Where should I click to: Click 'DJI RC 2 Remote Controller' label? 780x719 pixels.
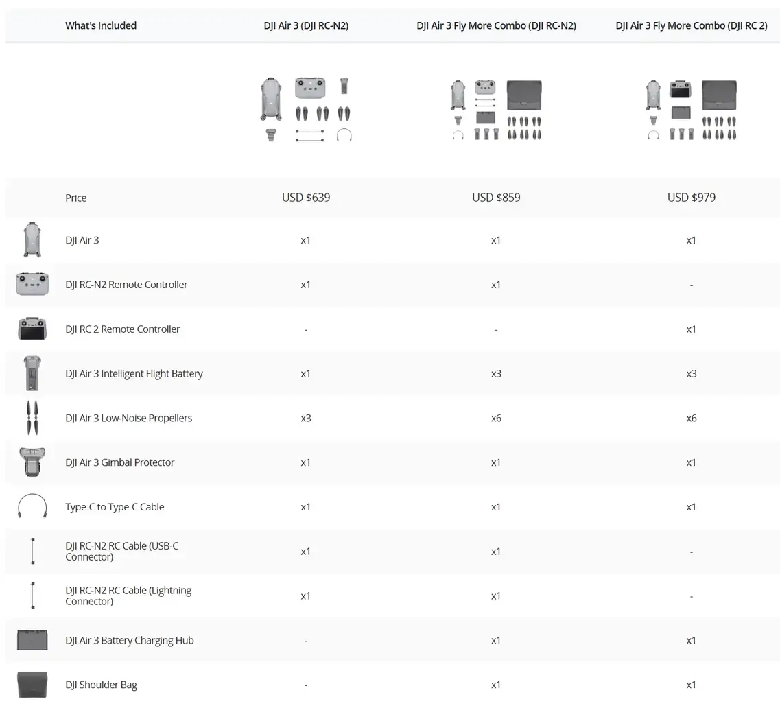click(x=122, y=329)
